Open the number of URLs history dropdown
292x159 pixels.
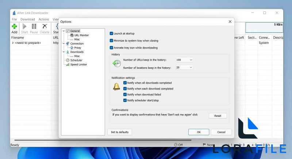click(184, 60)
